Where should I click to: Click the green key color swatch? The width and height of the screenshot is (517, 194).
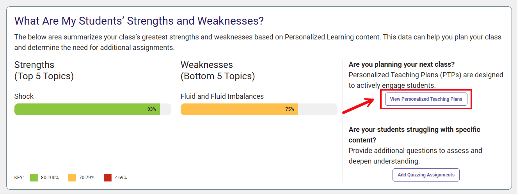click(34, 178)
